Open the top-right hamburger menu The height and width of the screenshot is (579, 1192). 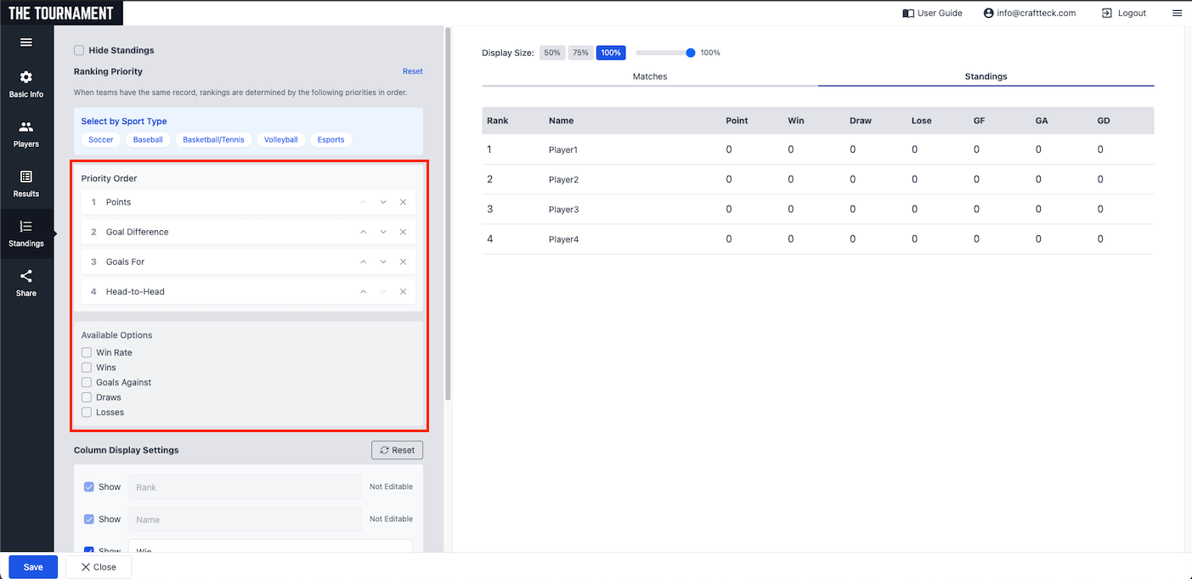pyautogui.click(x=1177, y=13)
